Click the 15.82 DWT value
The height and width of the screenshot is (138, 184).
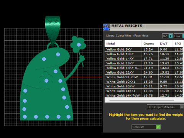pyautogui.click(x=164, y=72)
